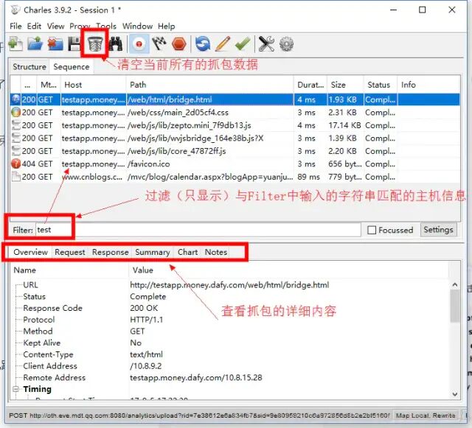Select the cnblogs calendar.aspx request row
The image size is (472, 428).
click(x=235, y=177)
